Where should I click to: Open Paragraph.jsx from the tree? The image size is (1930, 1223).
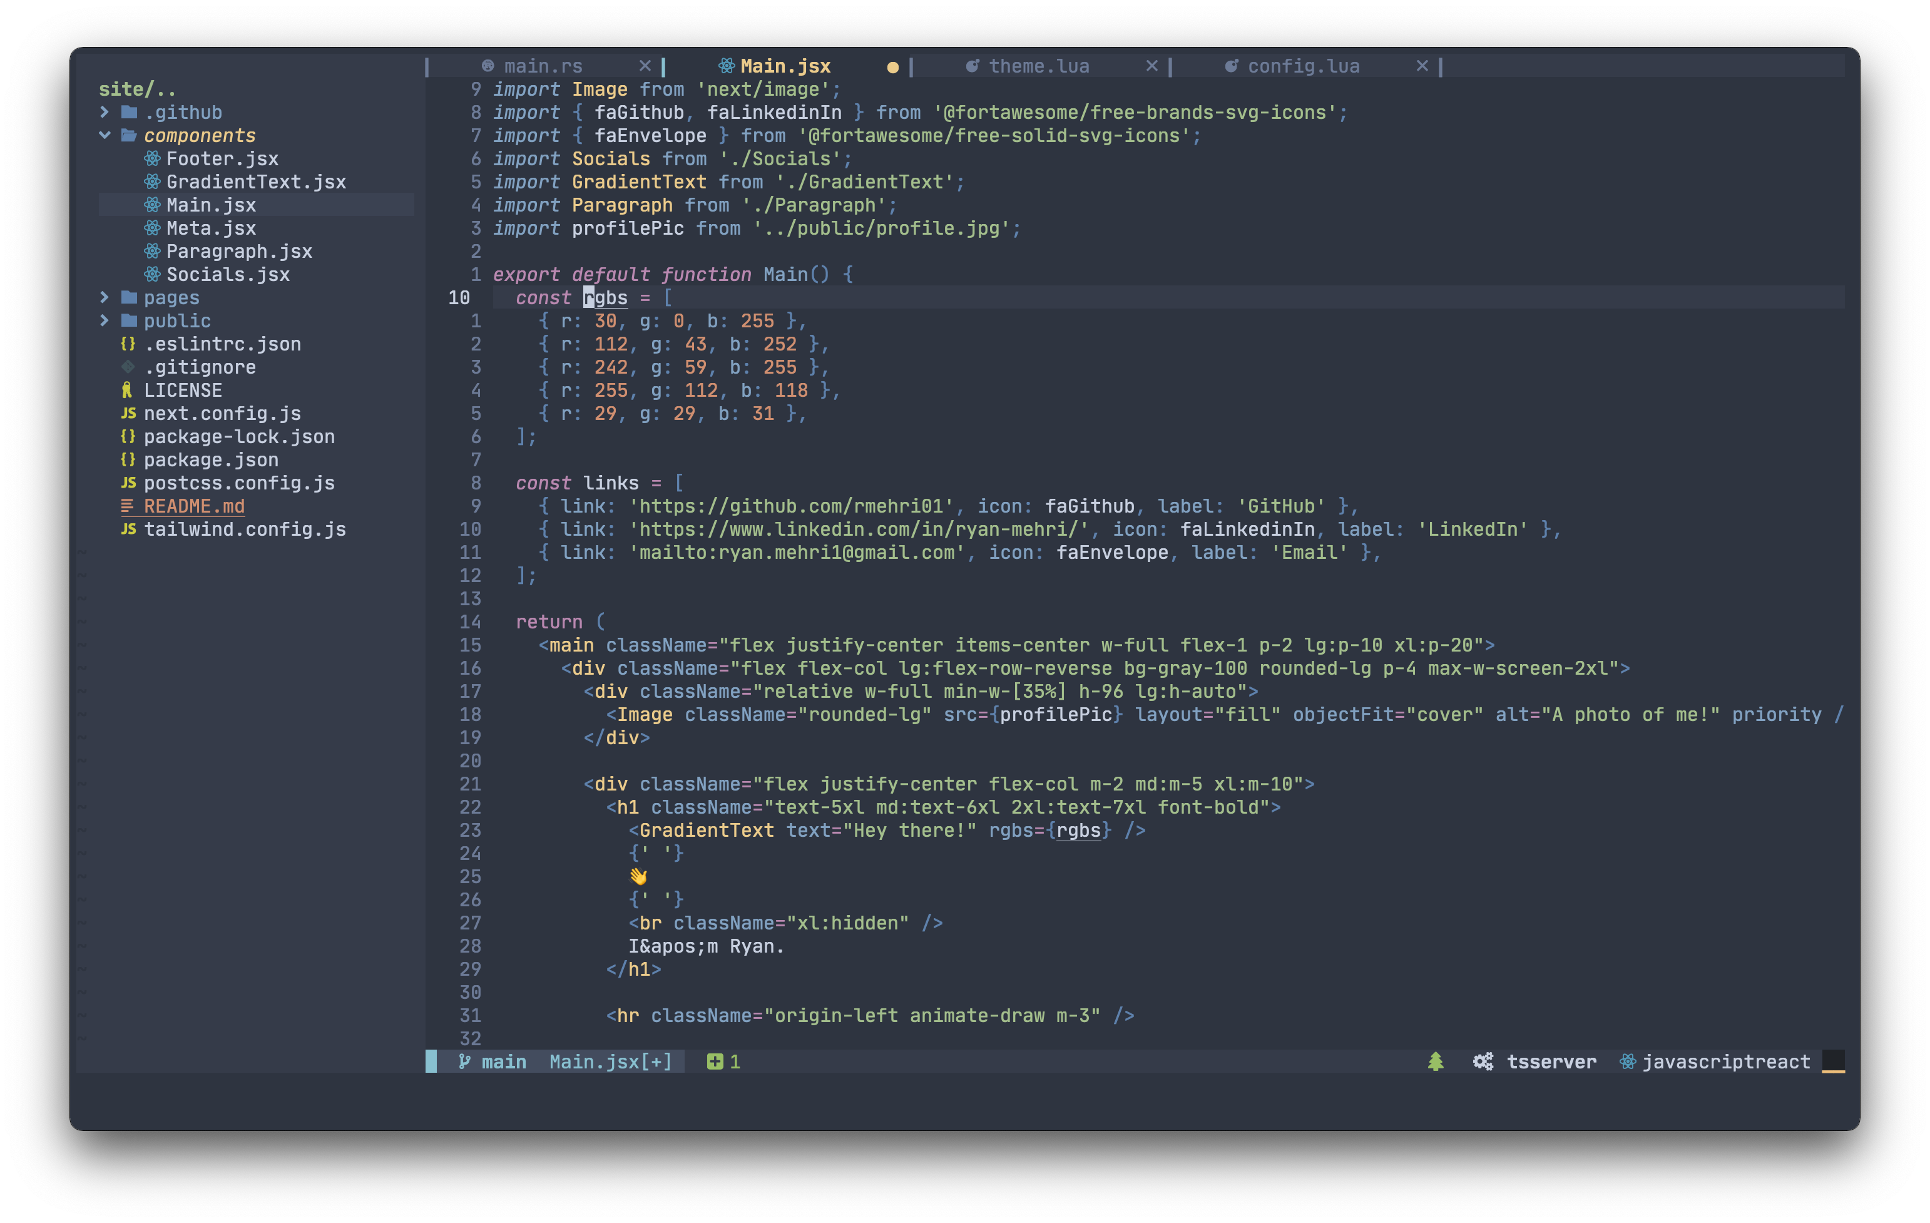239,252
